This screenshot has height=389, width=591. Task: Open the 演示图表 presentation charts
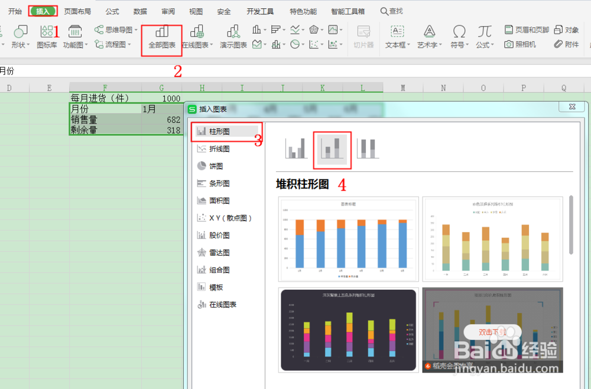point(233,37)
